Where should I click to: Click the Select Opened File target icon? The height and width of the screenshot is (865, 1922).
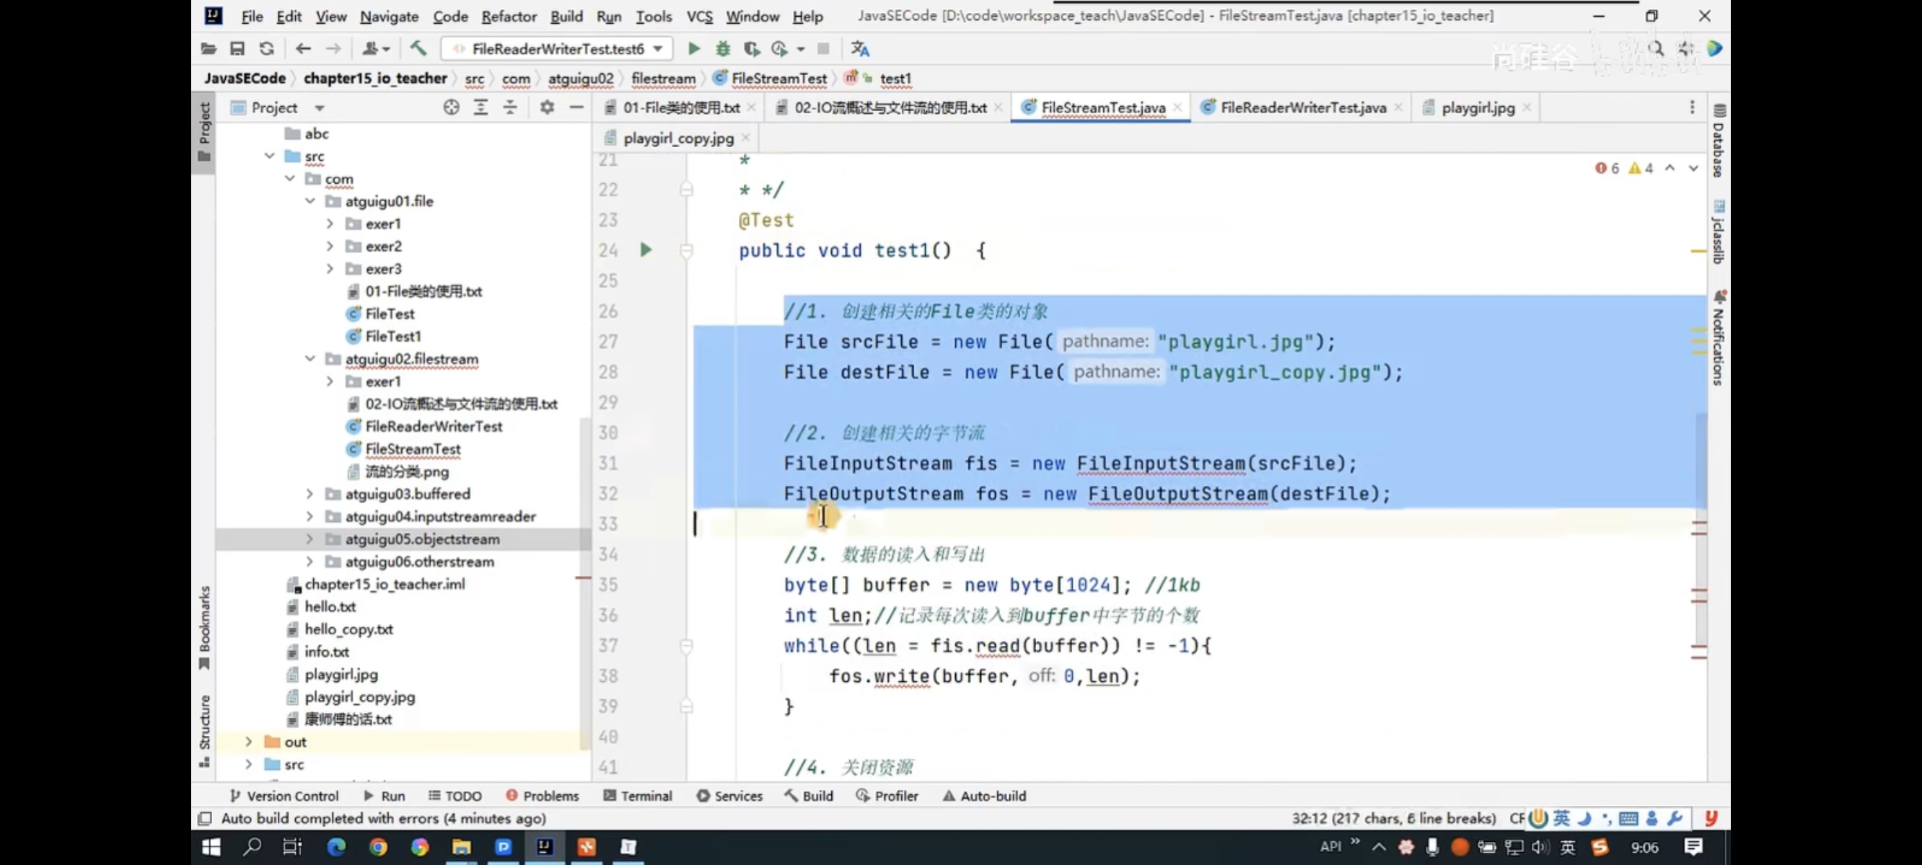451,107
